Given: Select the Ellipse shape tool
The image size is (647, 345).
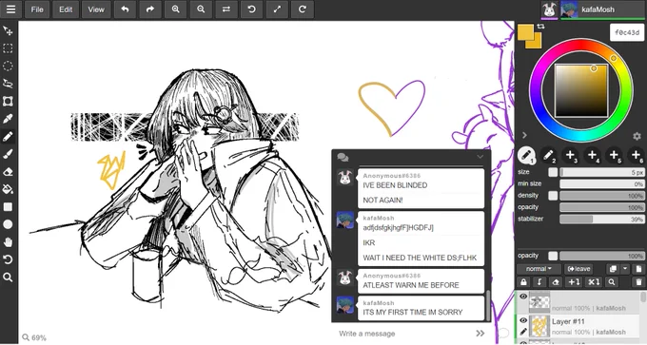Looking at the screenshot, I should pyautogui.click(x=8, y=224).
